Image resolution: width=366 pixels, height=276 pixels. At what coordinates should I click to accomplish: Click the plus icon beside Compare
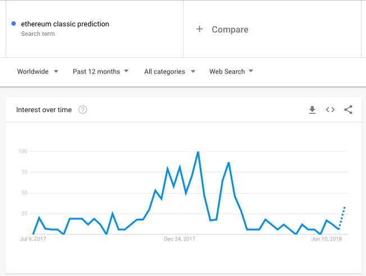click(199, 29)
